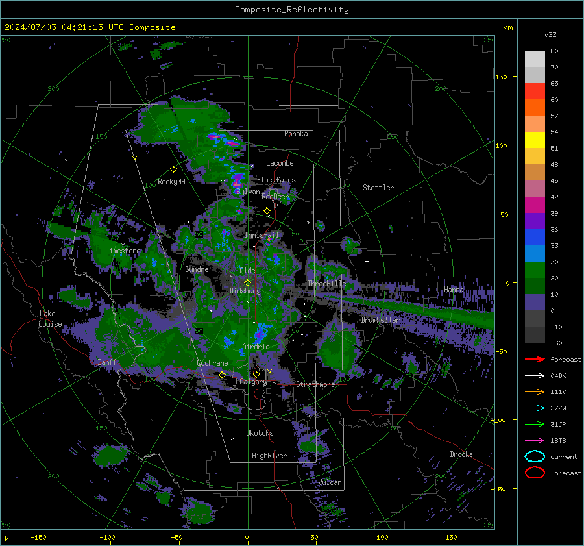
Task: Click the magenta 18TS arrow legend icon
Action: click(535, 441)
